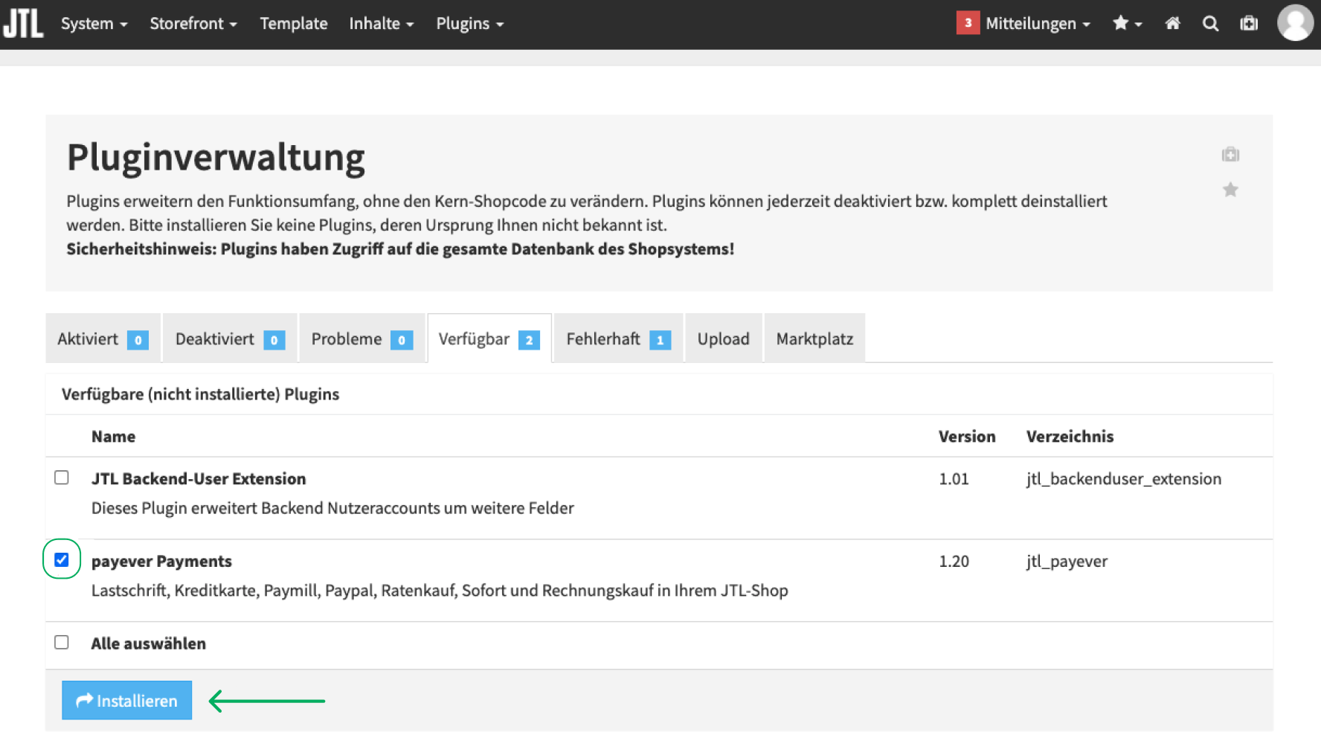
Task: Go to the home icon in the navbar
Action: coord(1173,24)
